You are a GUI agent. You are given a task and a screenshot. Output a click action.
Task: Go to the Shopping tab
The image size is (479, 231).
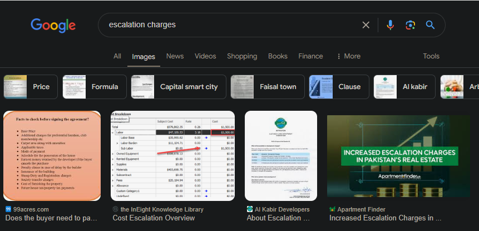pyautogui.click(x=242, y=56)
